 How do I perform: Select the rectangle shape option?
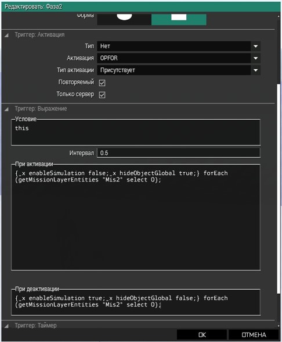pos(179,19)
